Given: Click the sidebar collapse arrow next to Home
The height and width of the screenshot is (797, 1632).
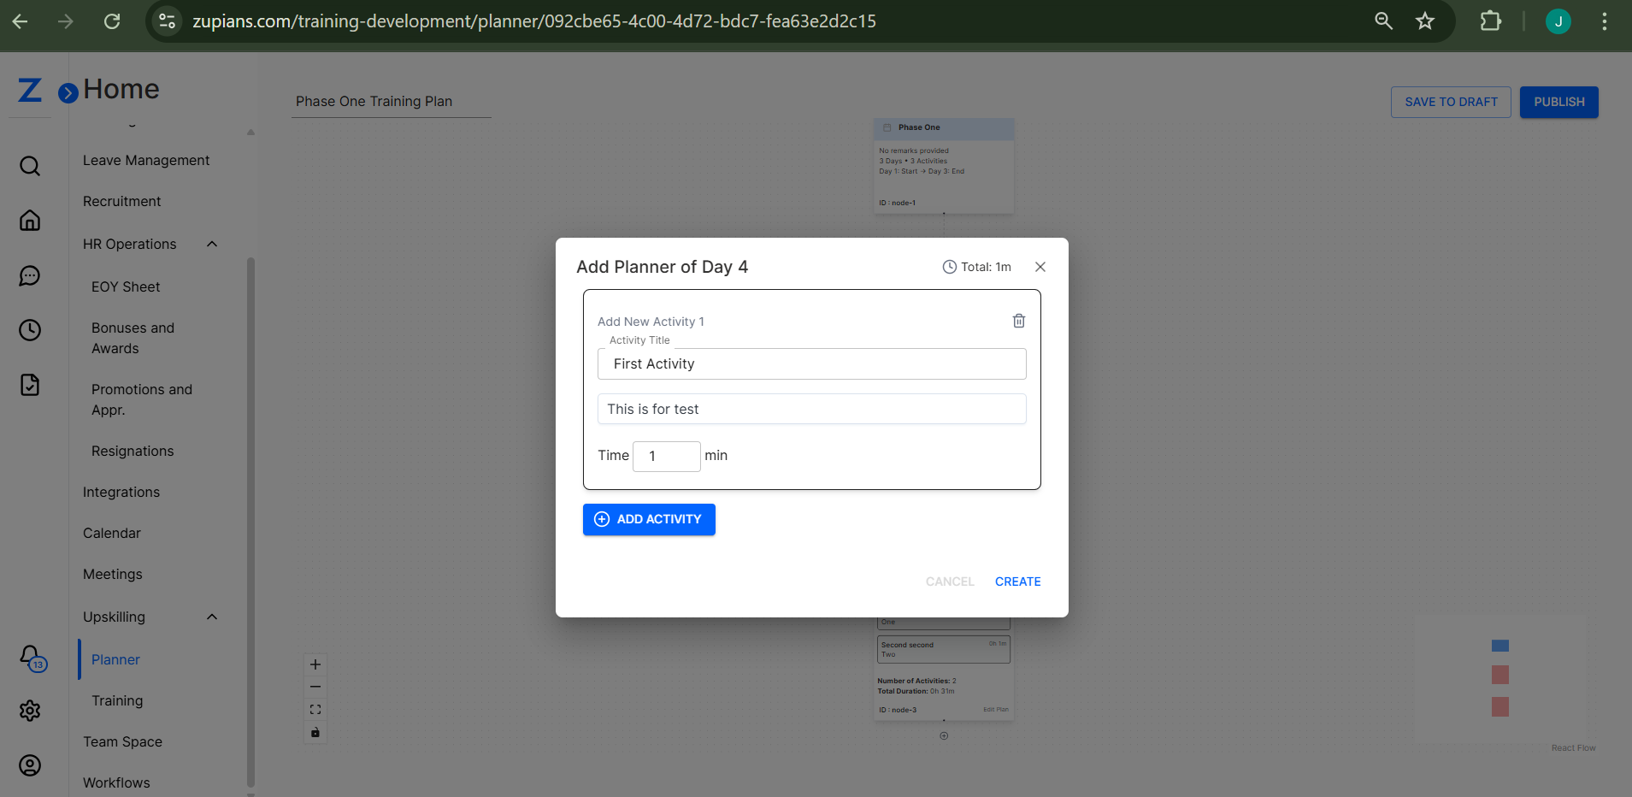Looking at the screenshot, I should click(x=67, y=92).
